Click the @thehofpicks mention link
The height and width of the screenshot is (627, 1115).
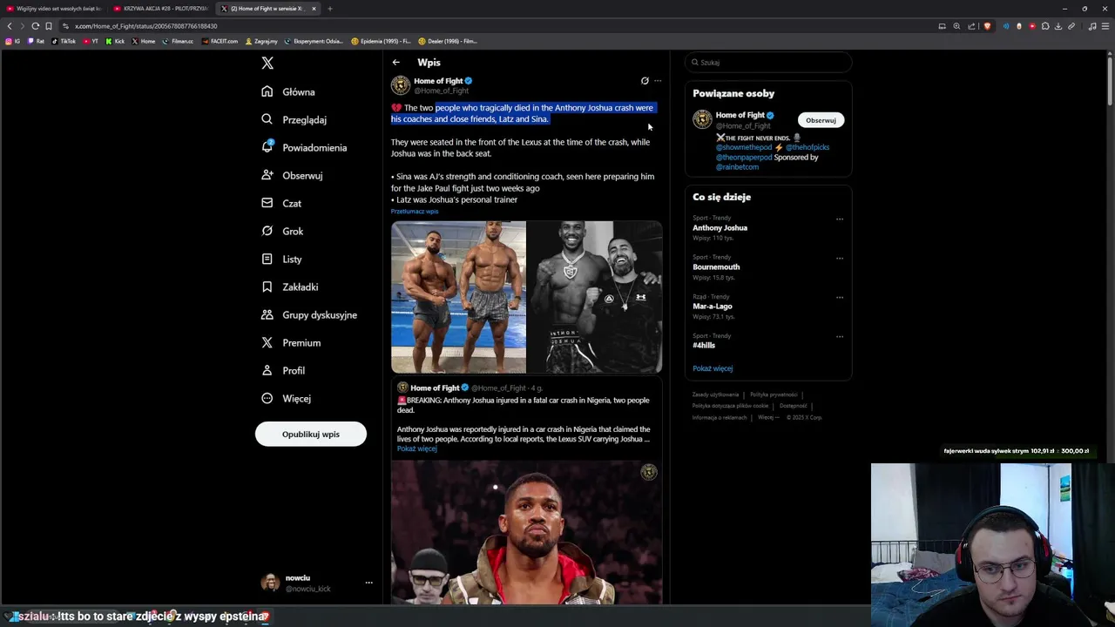808,147
